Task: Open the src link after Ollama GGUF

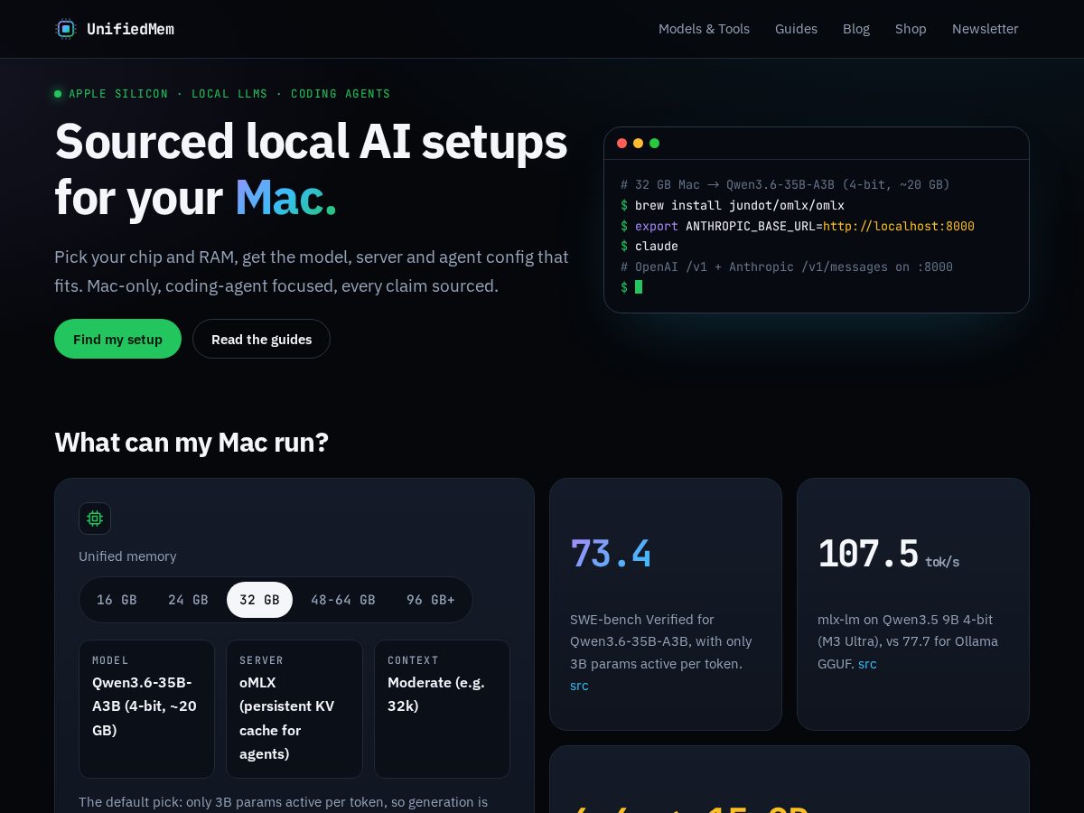Action: coord(867,664)
